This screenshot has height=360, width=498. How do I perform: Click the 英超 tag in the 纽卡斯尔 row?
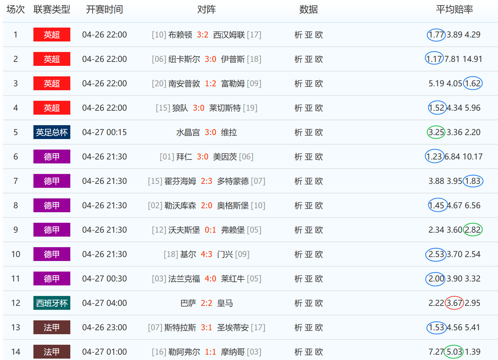52,59
